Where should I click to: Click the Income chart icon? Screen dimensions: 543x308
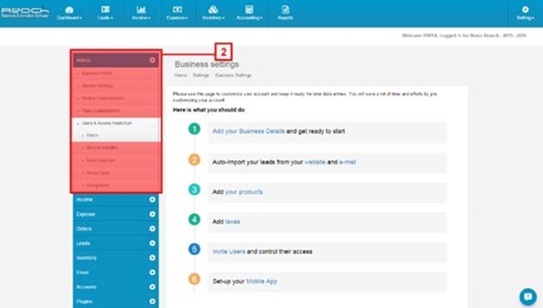141,9
